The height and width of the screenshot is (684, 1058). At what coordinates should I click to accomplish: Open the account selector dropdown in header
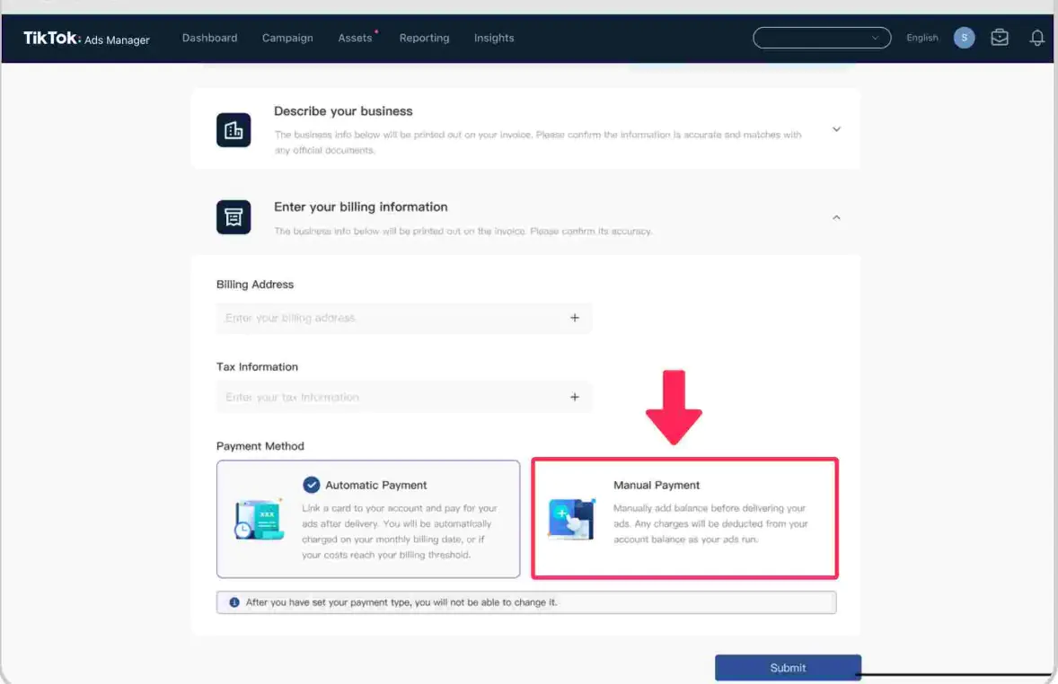[821, 38]
